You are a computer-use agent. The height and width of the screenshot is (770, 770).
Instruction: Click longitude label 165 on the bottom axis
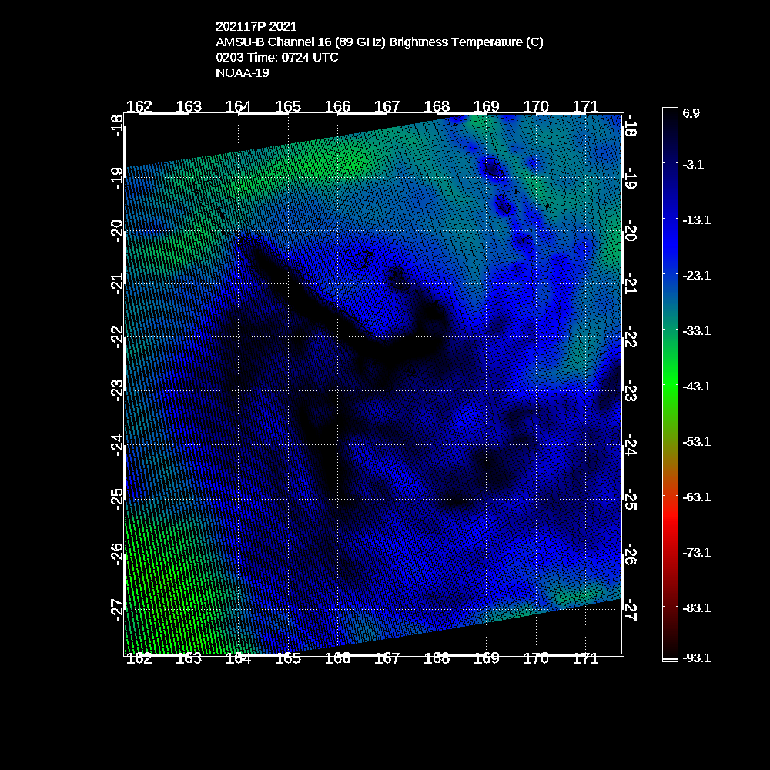pyautogui.click(x=288, y=658)
